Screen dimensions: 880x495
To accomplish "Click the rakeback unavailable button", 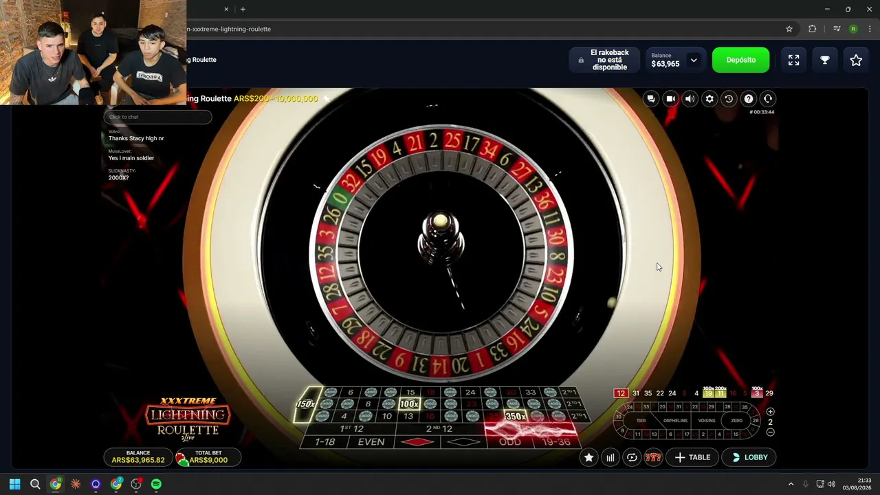I will coord(604,60).
